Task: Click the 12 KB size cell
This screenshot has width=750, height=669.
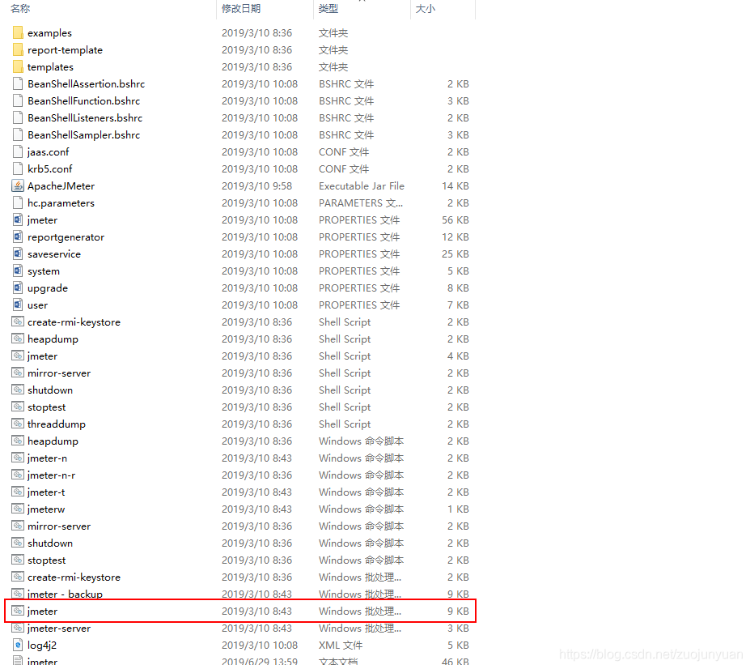Action: click(456, 237)
